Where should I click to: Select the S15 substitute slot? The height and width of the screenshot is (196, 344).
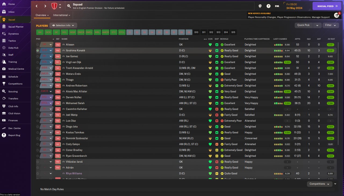233,32
